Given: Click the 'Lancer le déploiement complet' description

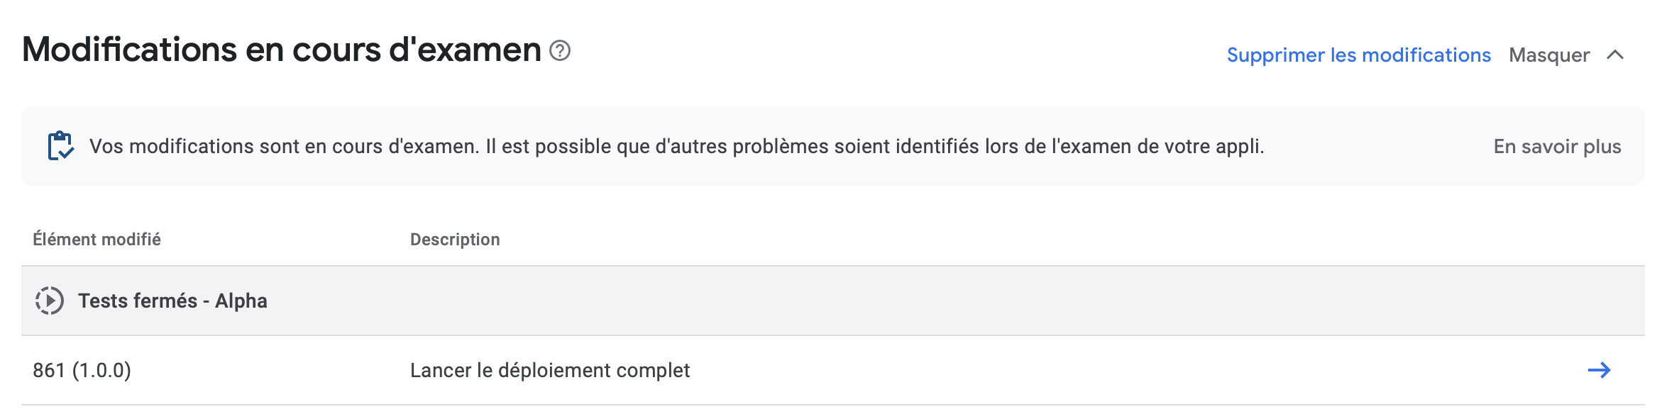Looking at the screenshot, I should coord(550,370).
